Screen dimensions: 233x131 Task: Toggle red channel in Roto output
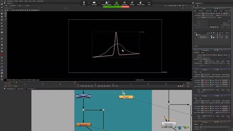tap(207, 13)
